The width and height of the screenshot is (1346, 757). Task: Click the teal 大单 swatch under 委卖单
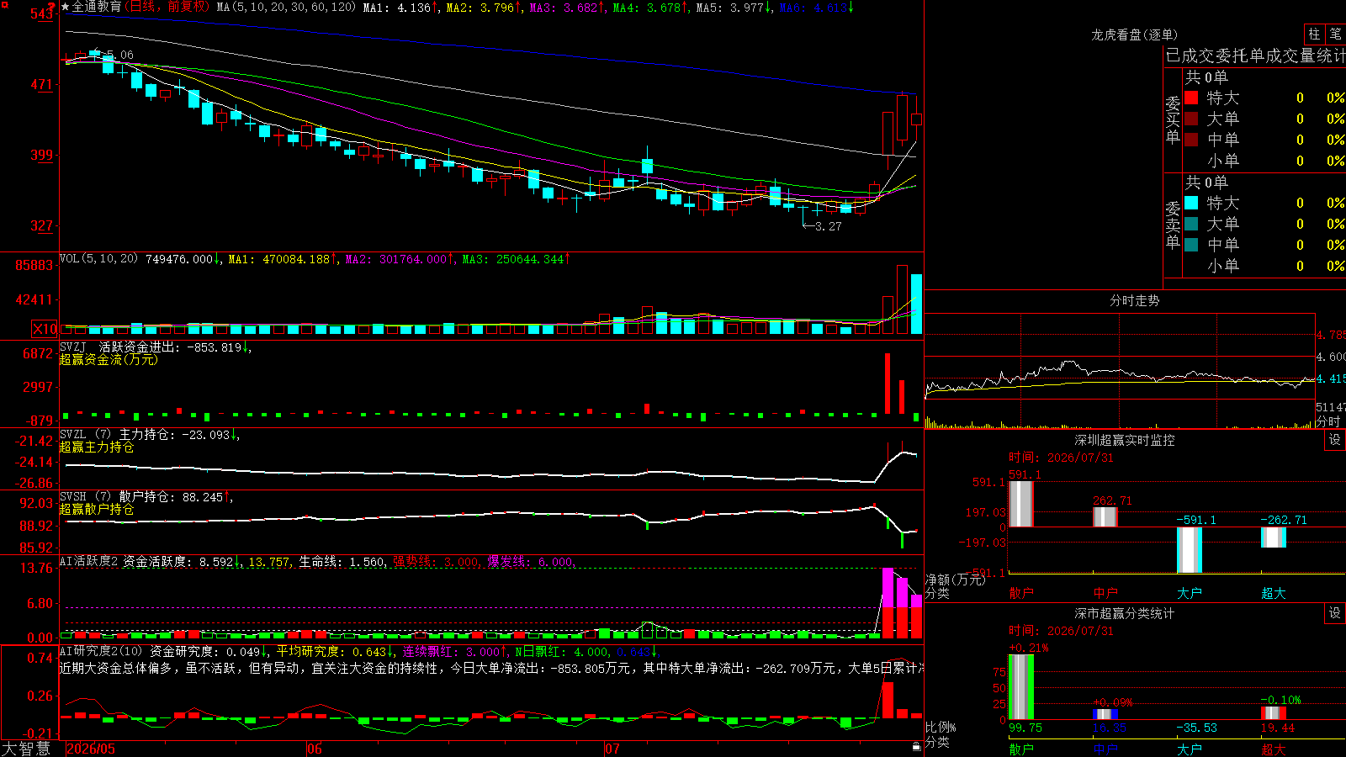(1191, 224)
